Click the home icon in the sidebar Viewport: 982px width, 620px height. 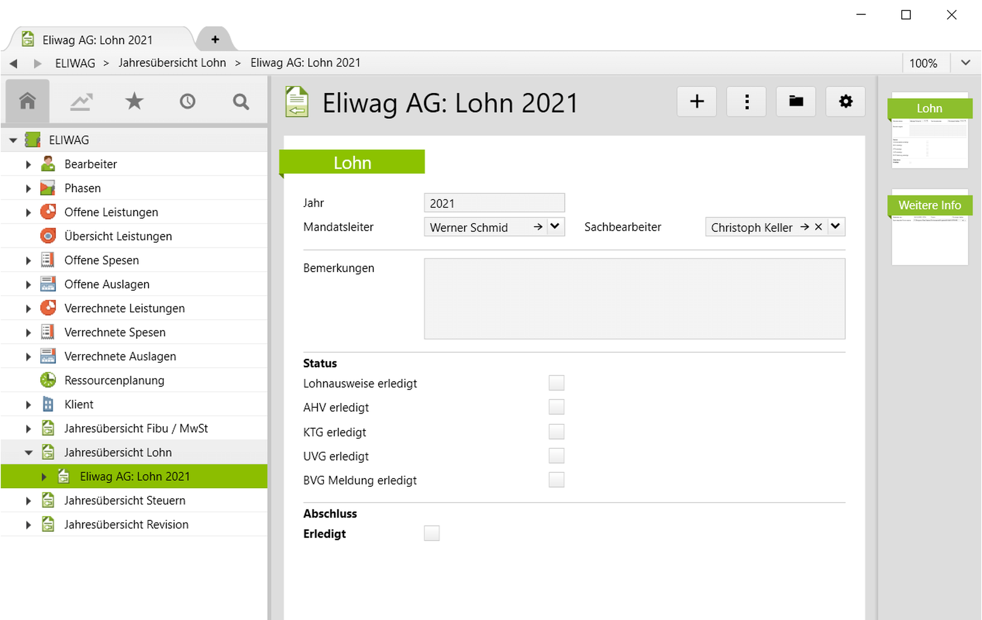click(27, 102)
